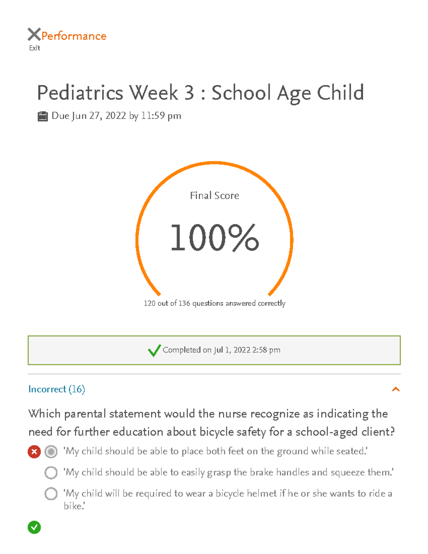
Task: Click the green checkmark in the completion banner
Action: [x=154, y=351]
